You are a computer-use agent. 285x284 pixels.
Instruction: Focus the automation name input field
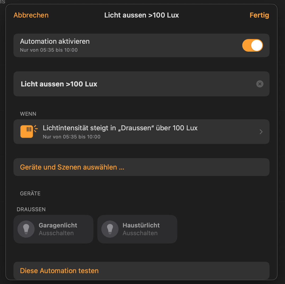pos(132,84)
